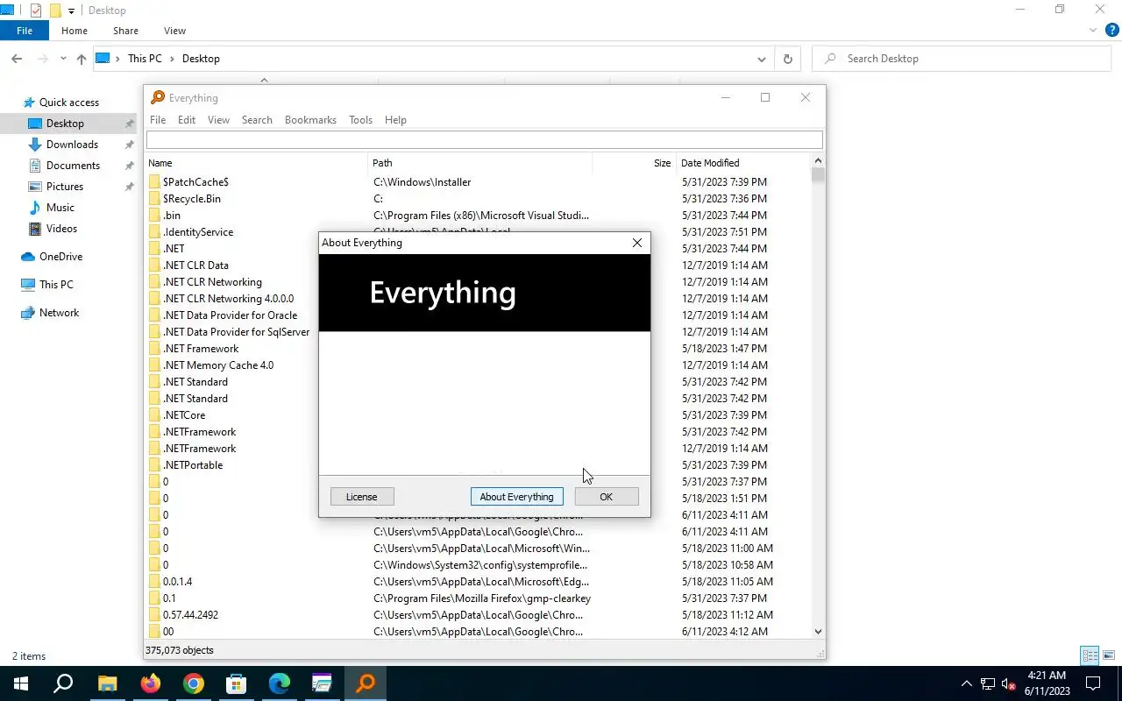Select the .IdentityService folder icon
The width and height of the screenshot is (1122, 701).
(154, 232)
